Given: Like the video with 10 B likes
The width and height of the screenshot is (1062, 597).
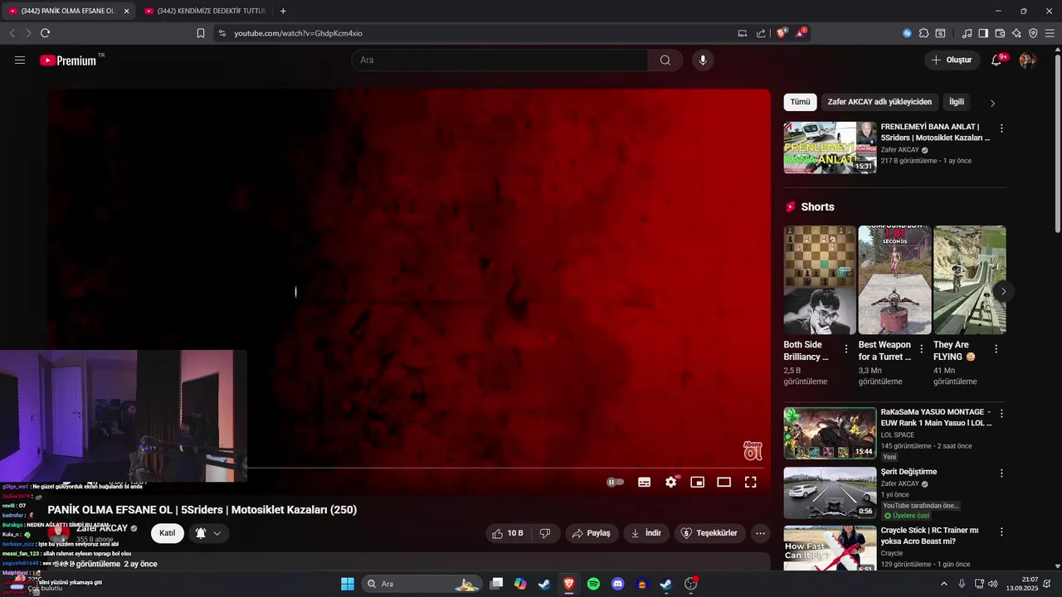Looking at the screenshot, I should (507, 533).
